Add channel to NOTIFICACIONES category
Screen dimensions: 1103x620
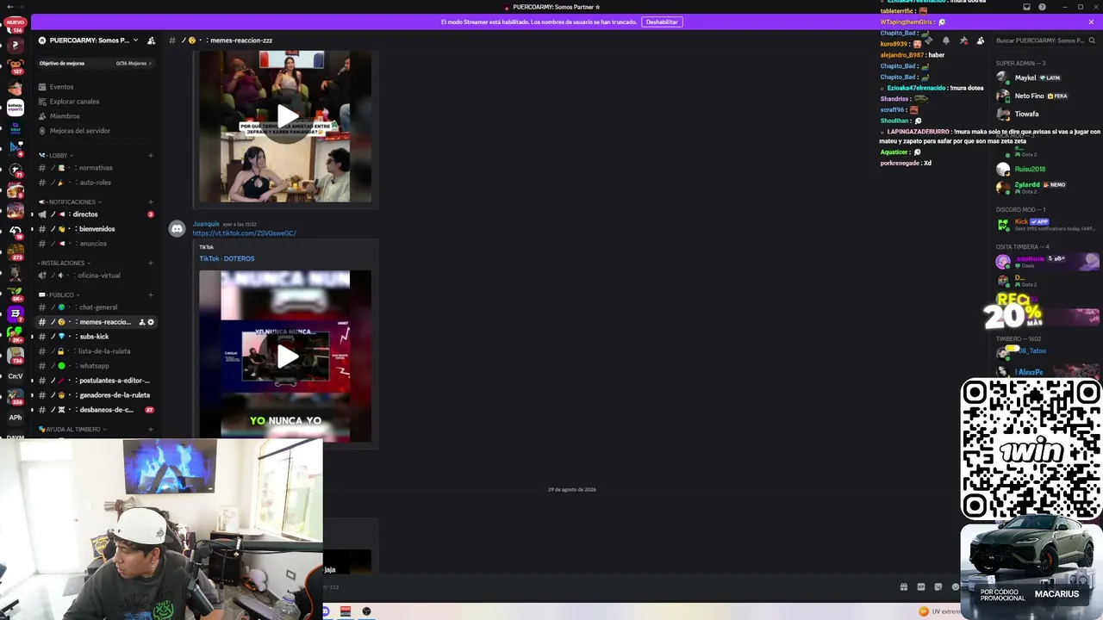pos(151,202)
